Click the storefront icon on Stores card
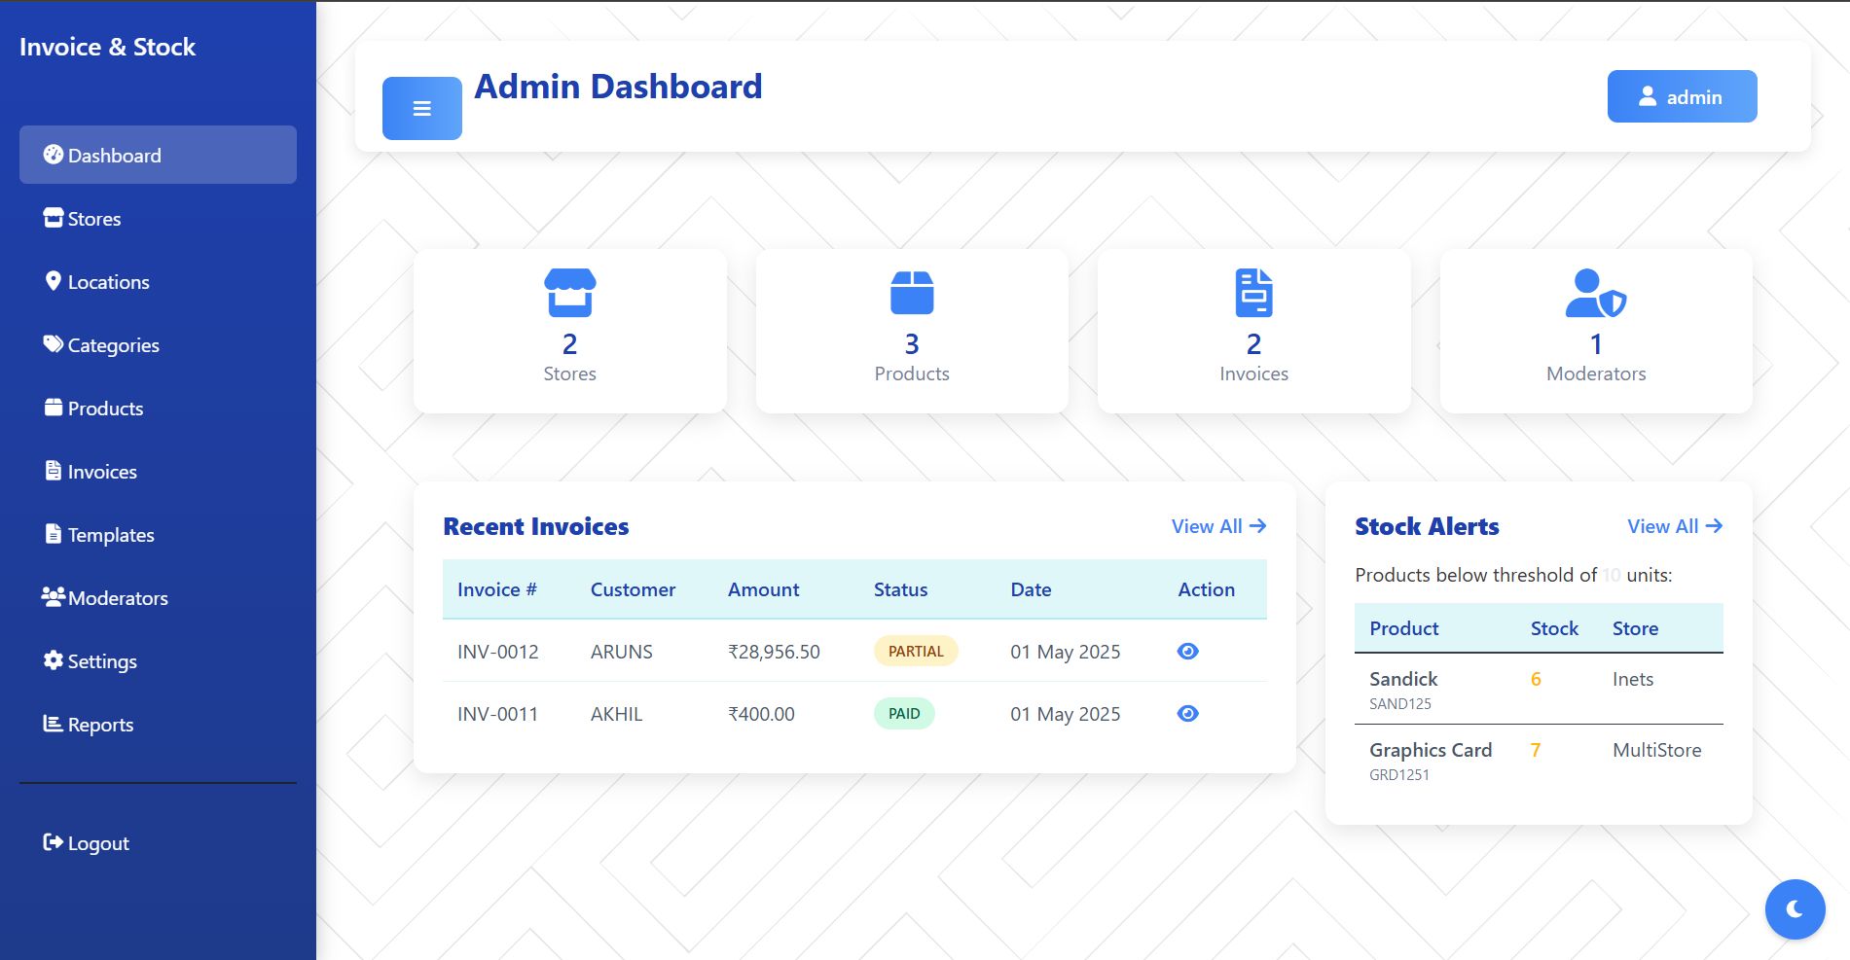1850x960 pixels. pos(569,293)
